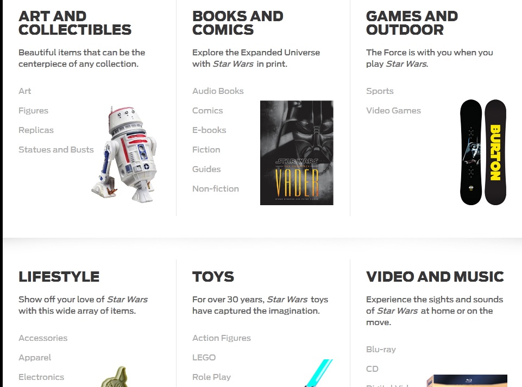The image size is (522, 387).
Task: Open Statues and Busts link
Action: 56,150
